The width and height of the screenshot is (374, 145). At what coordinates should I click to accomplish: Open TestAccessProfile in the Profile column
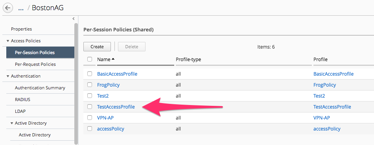(x=332, y=107)
